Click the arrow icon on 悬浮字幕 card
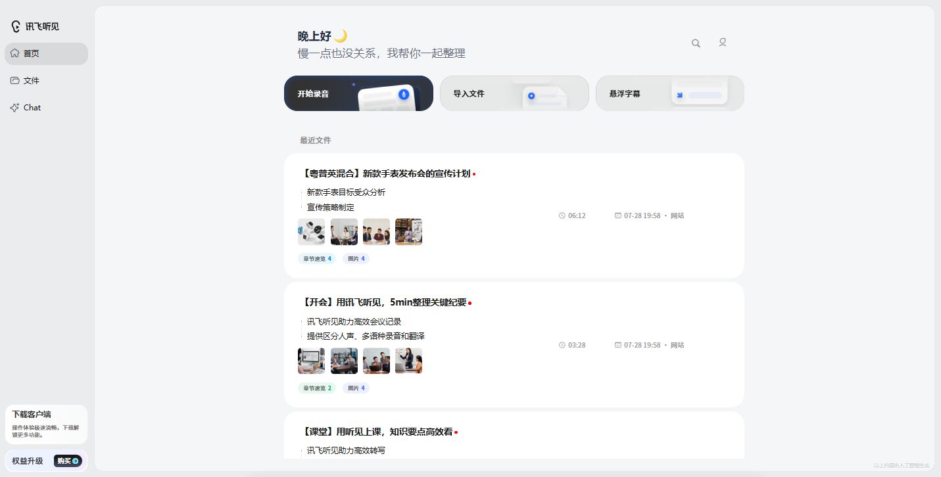Viewport: 941px width, 477px height. click(680, 95)
